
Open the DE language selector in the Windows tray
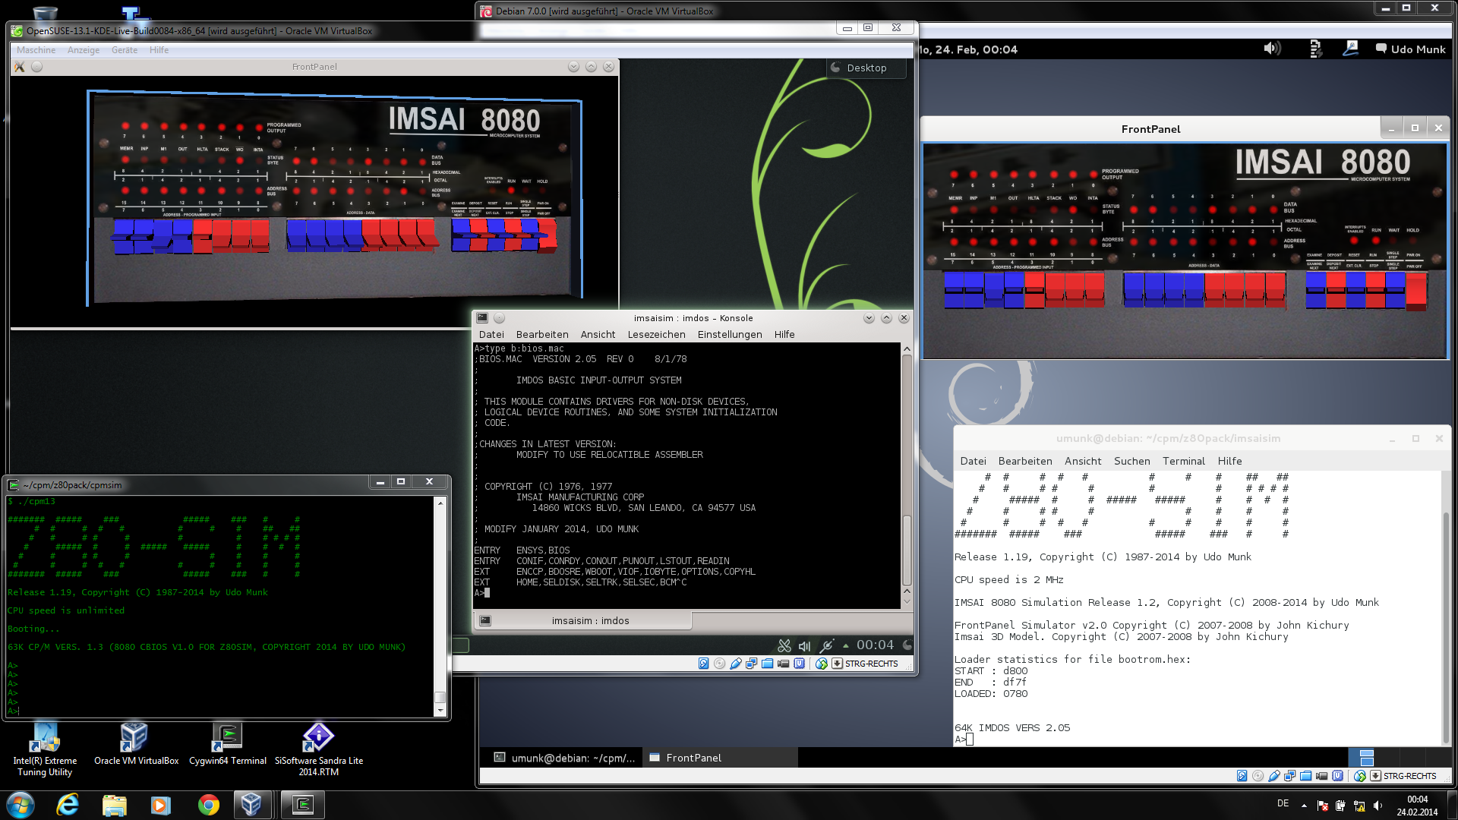[1283, 805]
